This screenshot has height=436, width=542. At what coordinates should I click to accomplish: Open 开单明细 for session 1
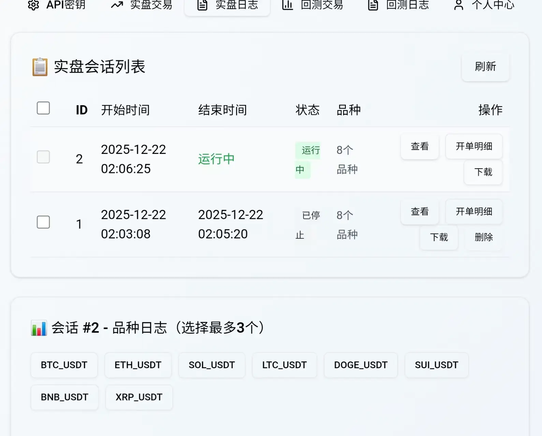[x=474, y=212]
